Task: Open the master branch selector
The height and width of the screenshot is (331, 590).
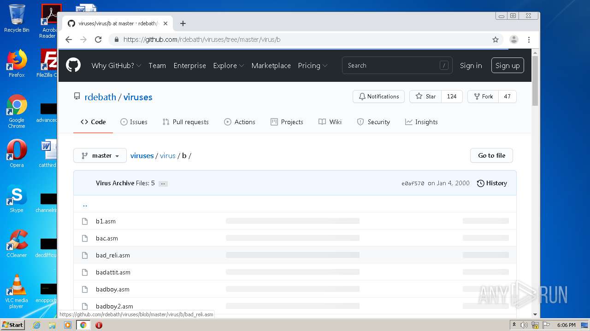Action: [100, 155]
